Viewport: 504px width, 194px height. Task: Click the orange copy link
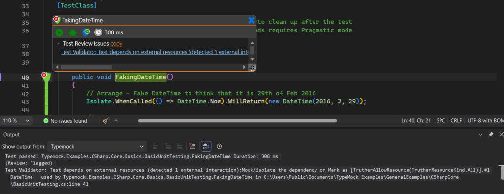click(116, 44)
